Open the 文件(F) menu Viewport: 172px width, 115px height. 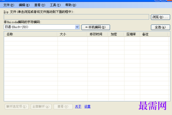9,5
